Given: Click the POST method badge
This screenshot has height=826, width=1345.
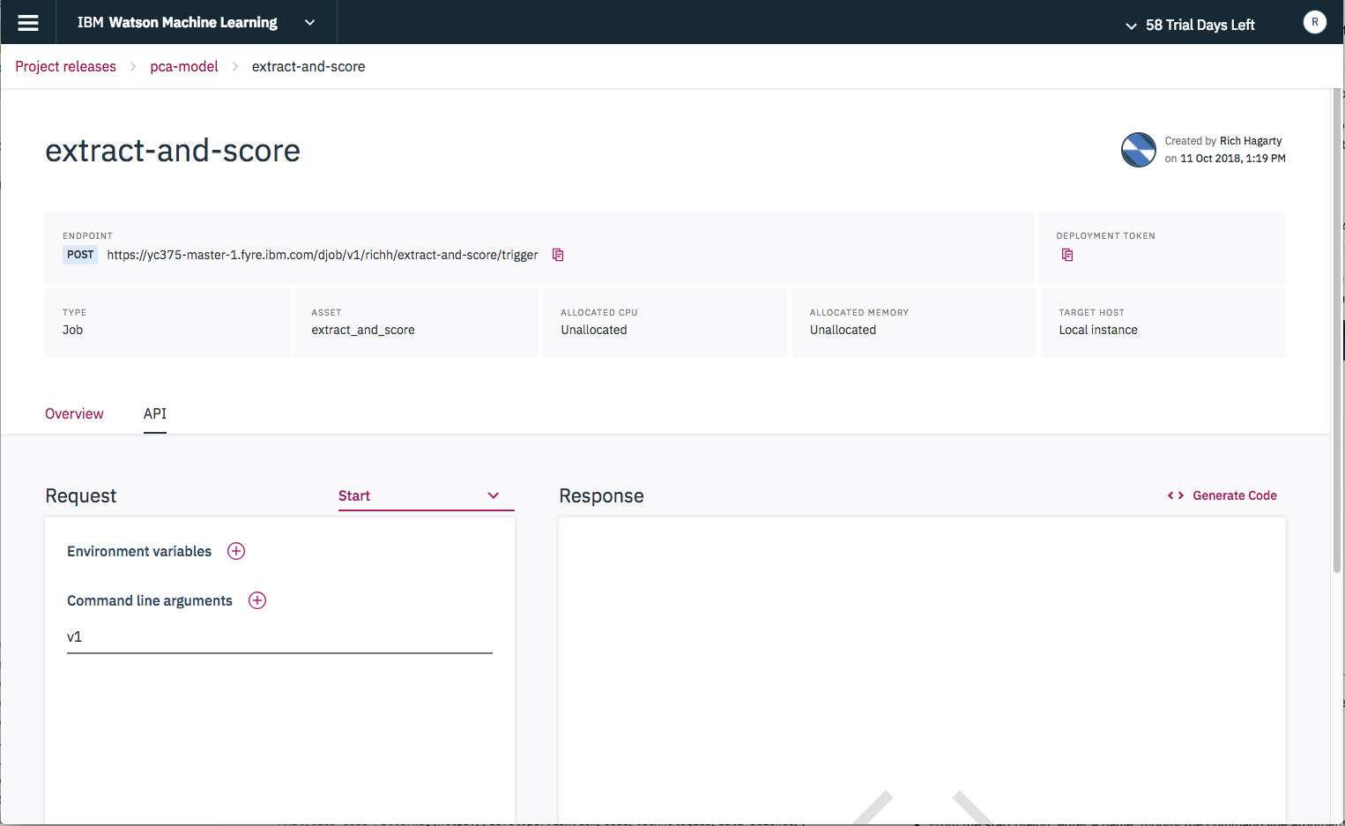Looking at the screenshot, I should [x=80, y=255].
